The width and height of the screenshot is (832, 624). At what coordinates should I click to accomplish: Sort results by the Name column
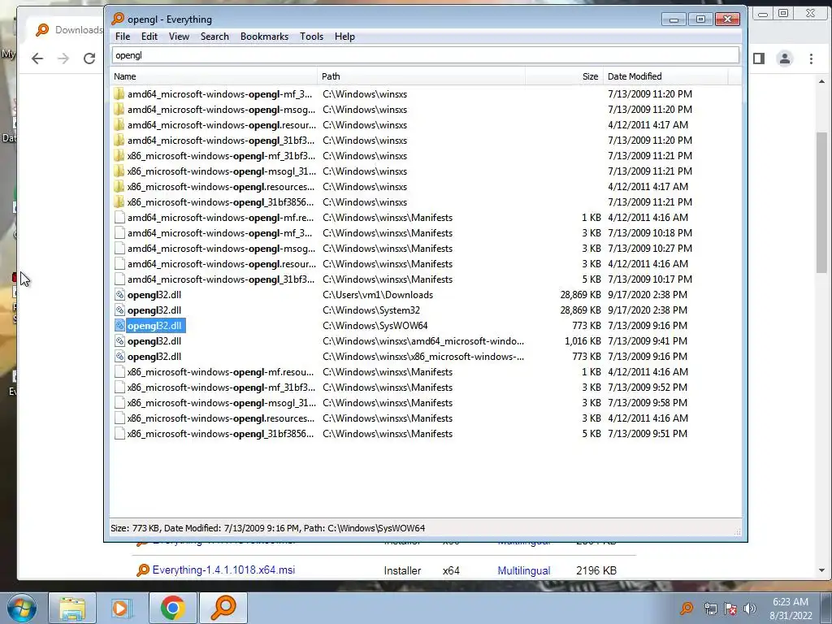coord(214,76)
